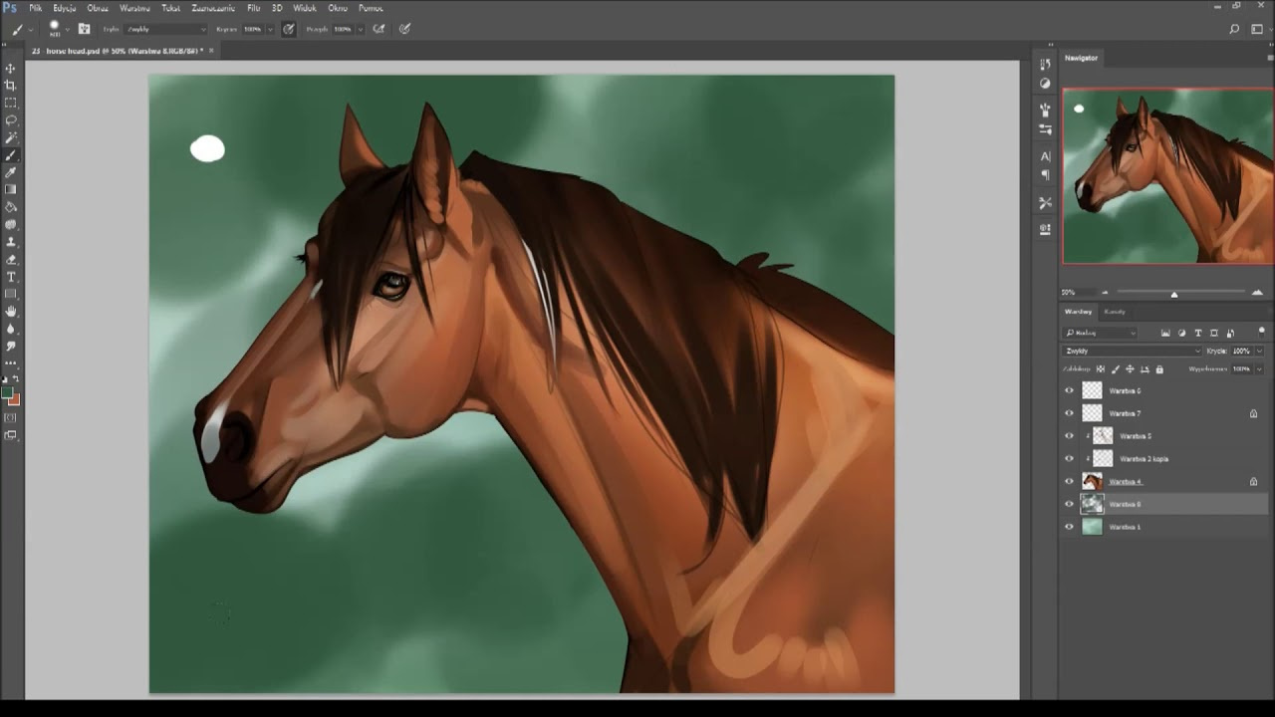This screenshot has height=717, width=1275.
Task: Select the Lasso tool
Action: (x=11, y=120)
